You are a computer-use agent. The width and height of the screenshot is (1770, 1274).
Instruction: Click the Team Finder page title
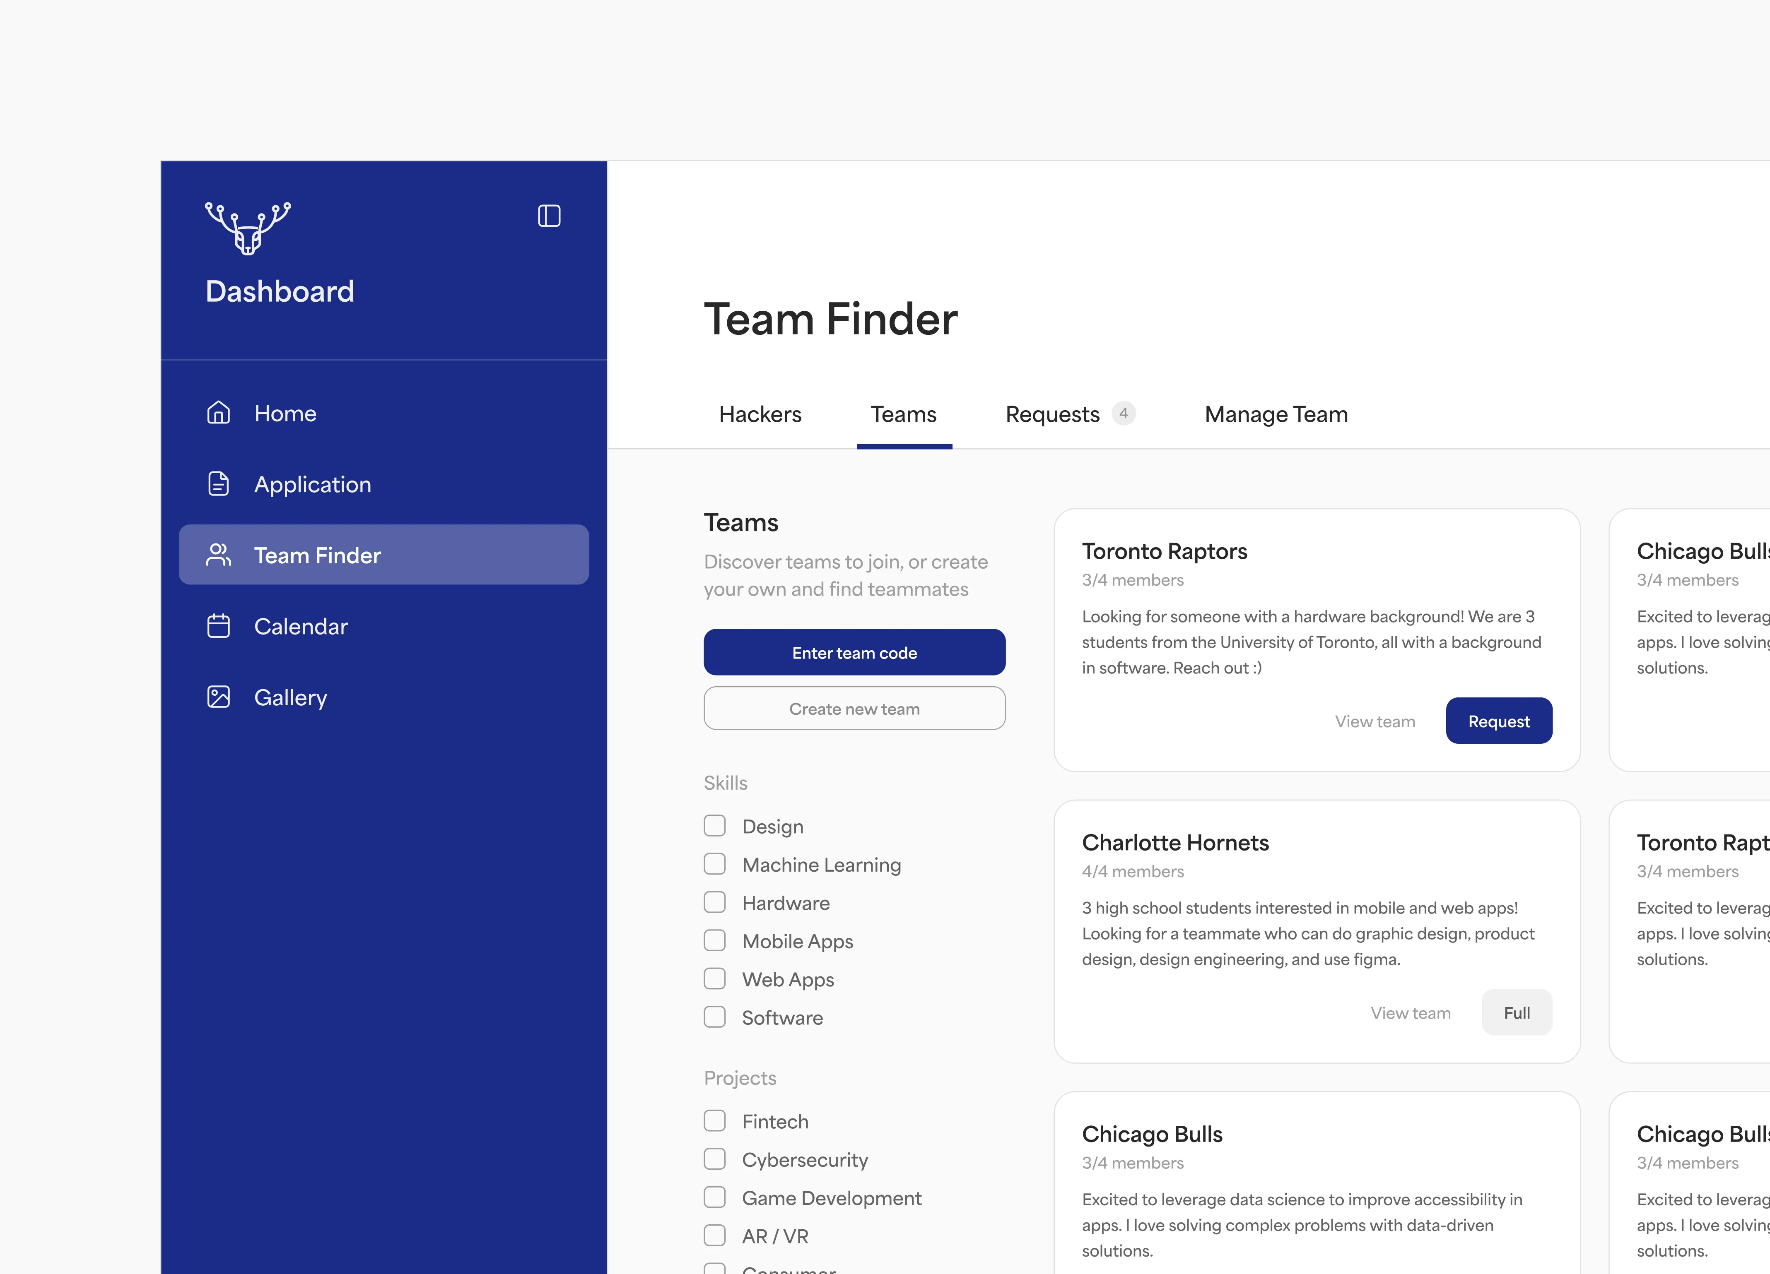tap(831, 319)
